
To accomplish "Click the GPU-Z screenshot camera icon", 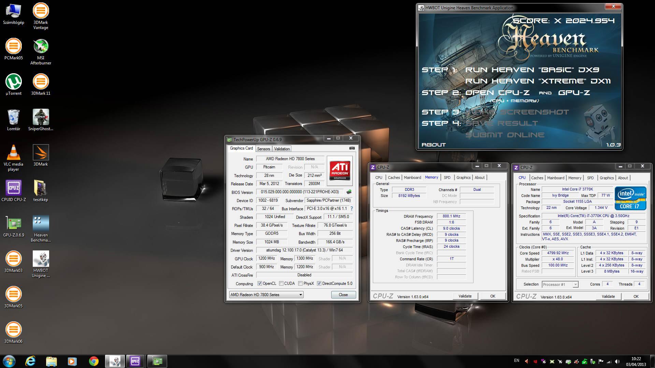I will click(x=352, y=148).
